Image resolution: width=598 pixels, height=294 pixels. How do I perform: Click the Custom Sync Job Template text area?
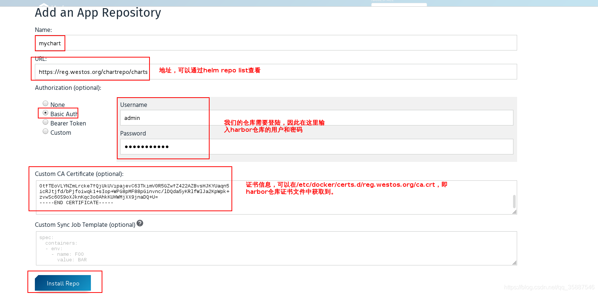pyautogui.click(x=276, y=248)
